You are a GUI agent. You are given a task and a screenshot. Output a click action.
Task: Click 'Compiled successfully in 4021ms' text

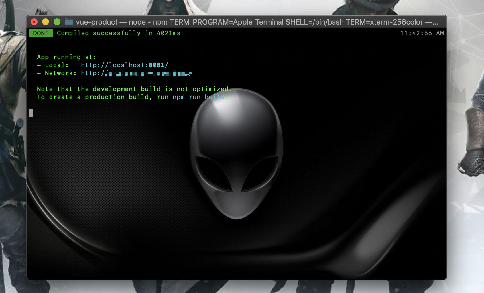tap(119, 33)
